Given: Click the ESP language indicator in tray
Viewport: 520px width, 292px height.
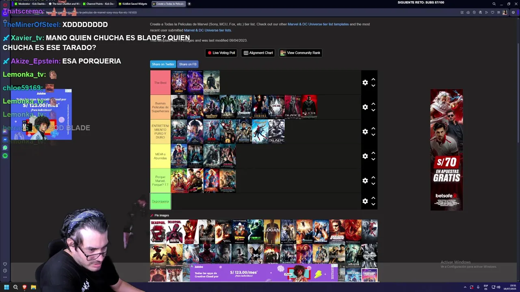Looking at the screenshot, I should [486, 287].
